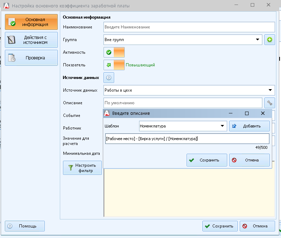Viewport: 281px width, 238px height.
Task: Open Помощь help button
Action: [x=25, y=226]
